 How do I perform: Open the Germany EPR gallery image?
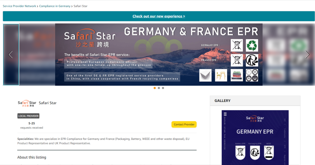point(255,131)
